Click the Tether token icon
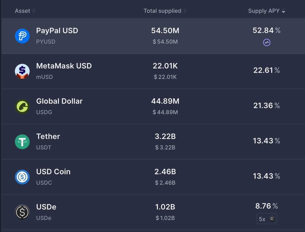The width and height of the screenshot is (305, 232). 22,142
